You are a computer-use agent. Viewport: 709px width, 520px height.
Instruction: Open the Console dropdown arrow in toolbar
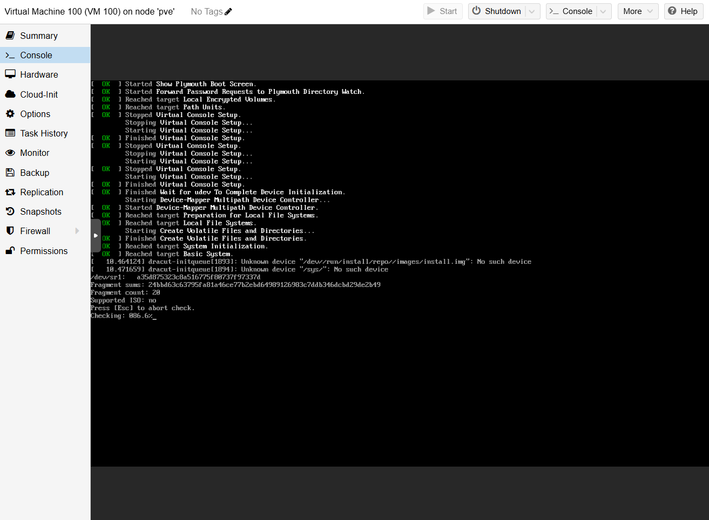click(603, 11)
